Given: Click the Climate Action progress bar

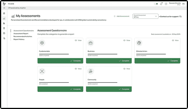Looking at the screenshot, I should (x=151, y=54).
